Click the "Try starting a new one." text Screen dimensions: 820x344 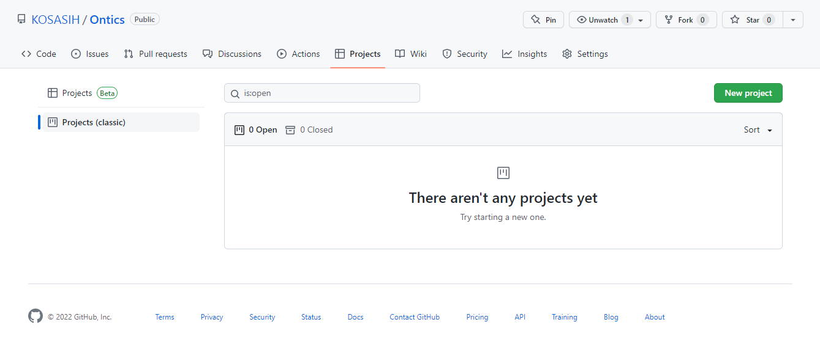(x=503, y=217)
